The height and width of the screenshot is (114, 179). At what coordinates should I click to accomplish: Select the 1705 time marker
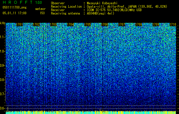(87, 25)
